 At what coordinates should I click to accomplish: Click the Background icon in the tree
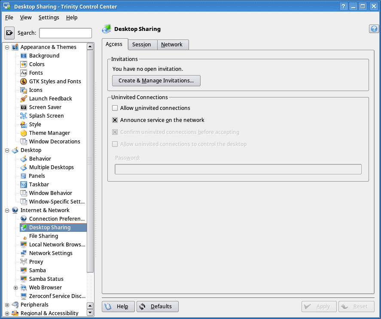coord(24,56)
